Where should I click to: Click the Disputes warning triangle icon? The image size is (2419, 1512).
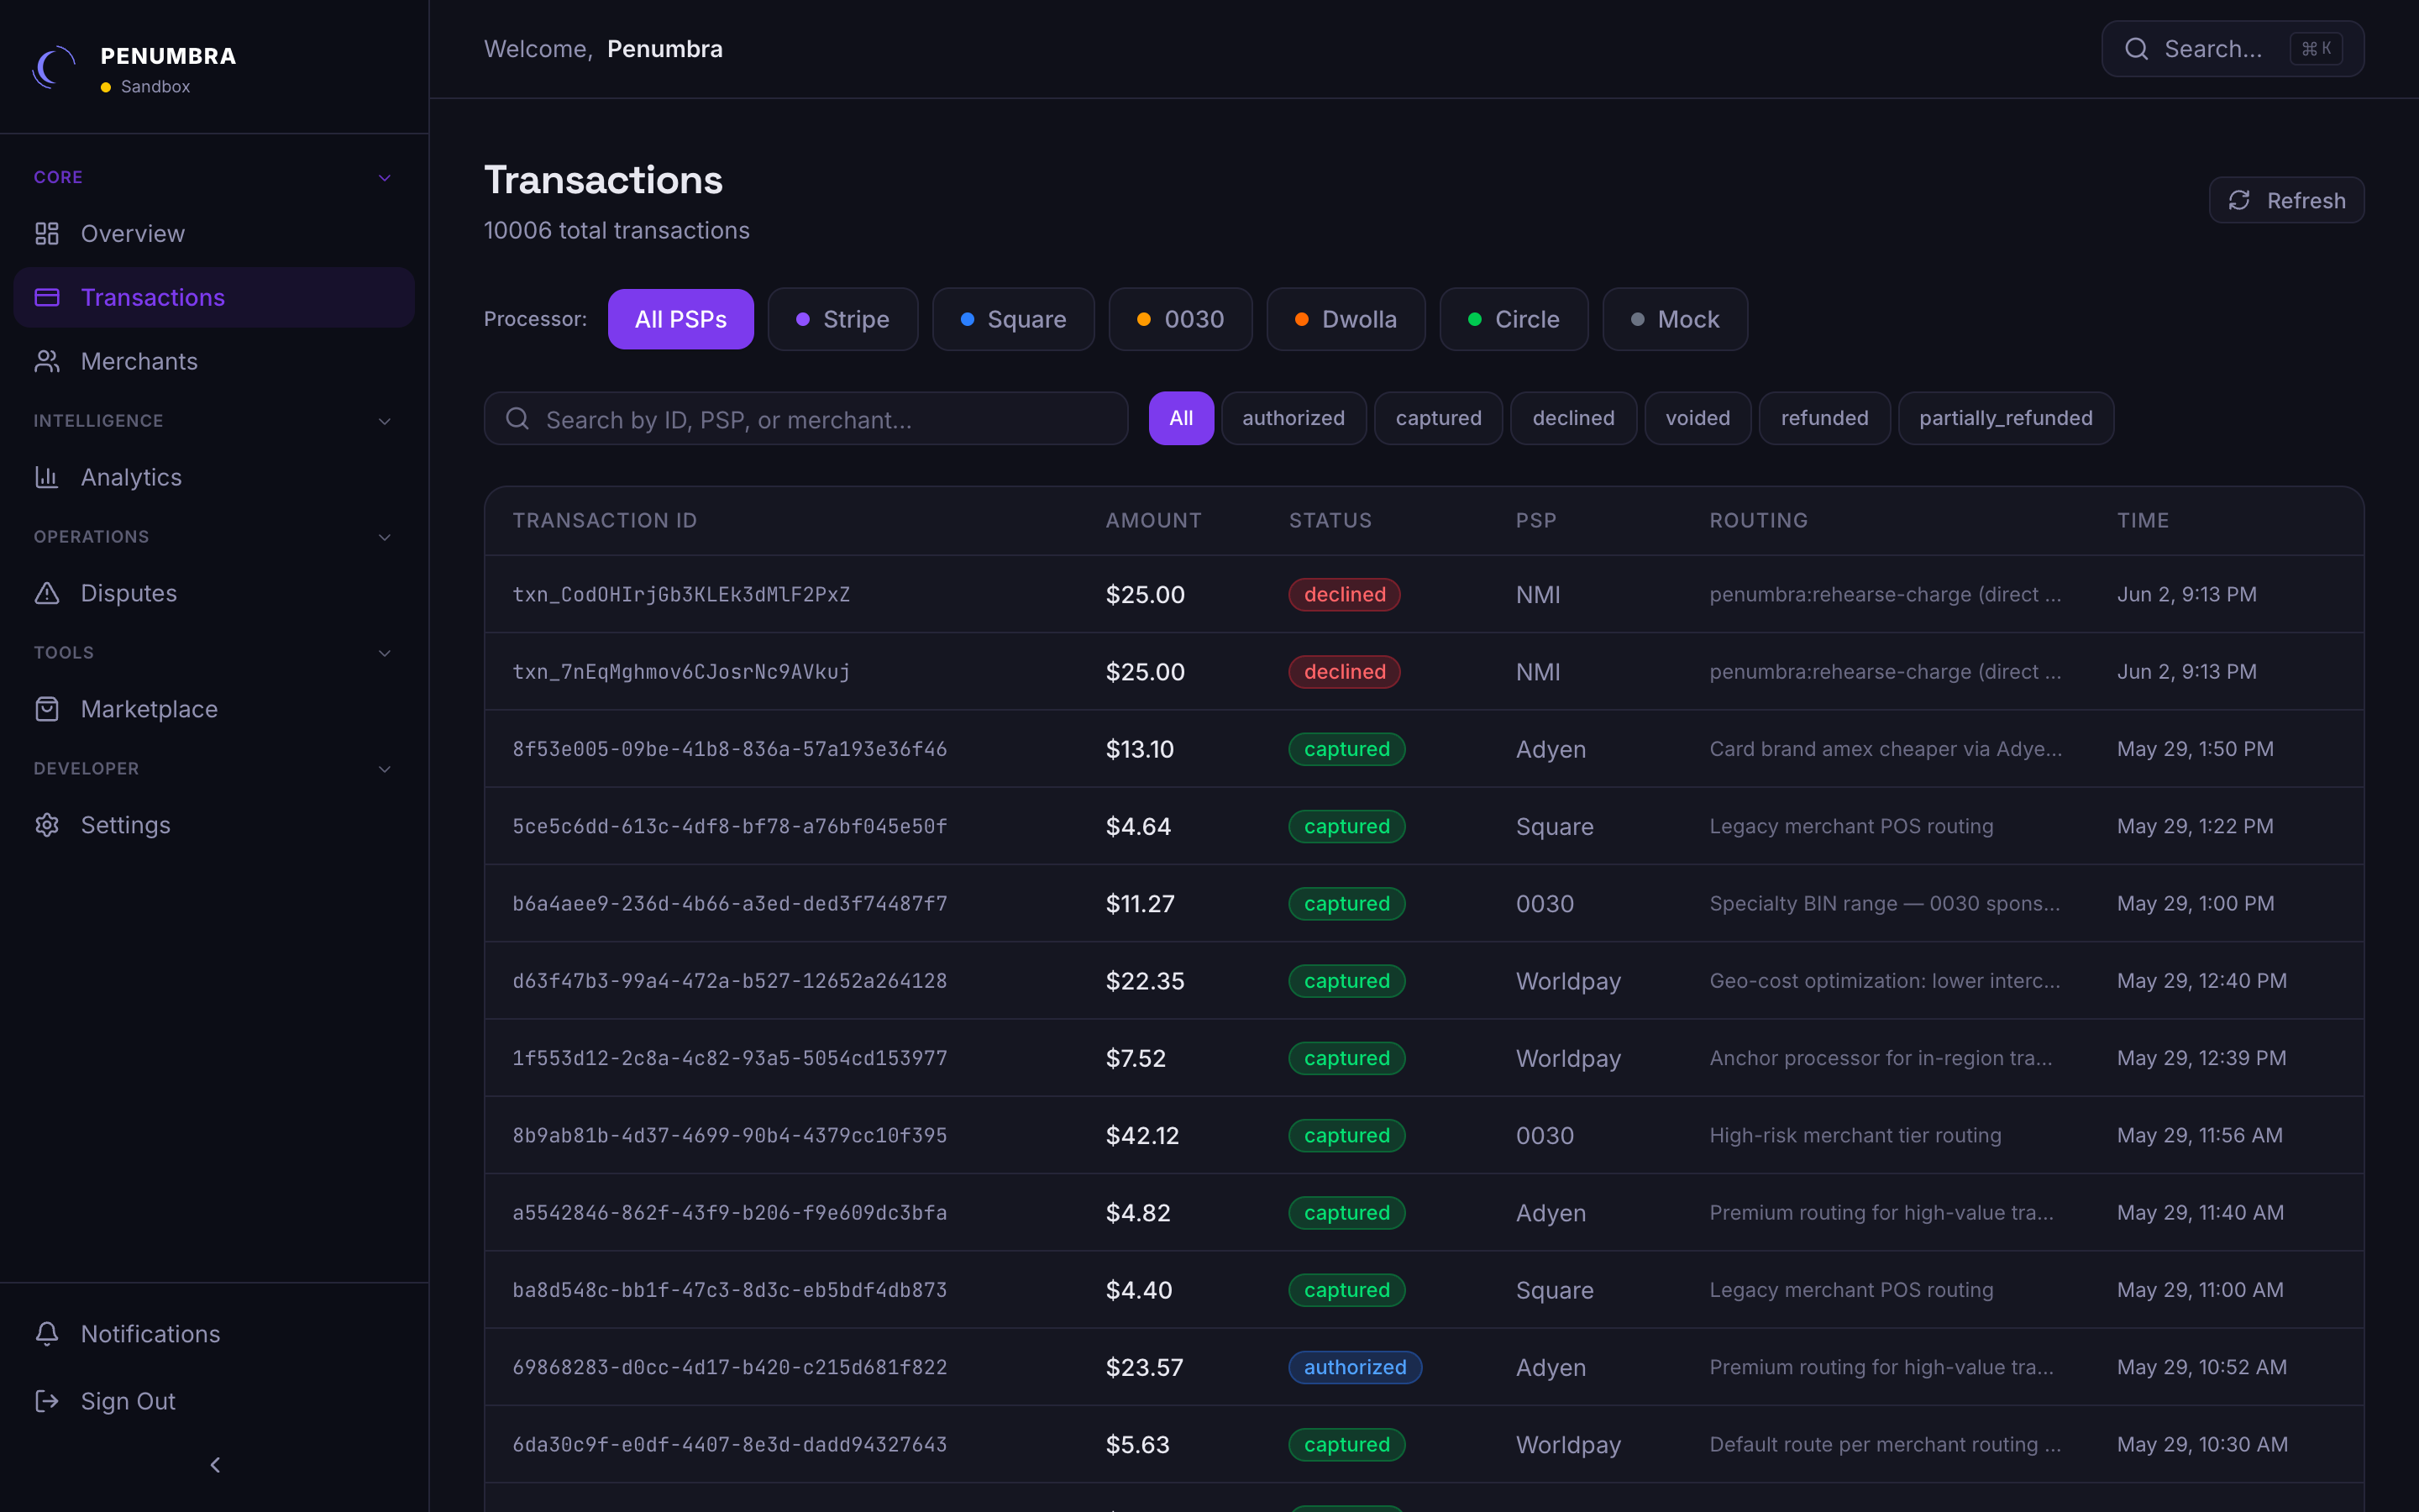coord(47,593)
